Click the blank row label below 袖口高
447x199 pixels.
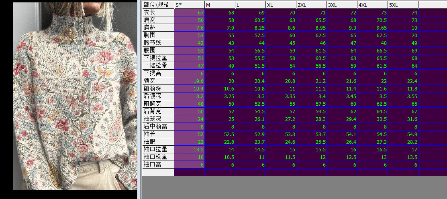(x=158, y=172)
